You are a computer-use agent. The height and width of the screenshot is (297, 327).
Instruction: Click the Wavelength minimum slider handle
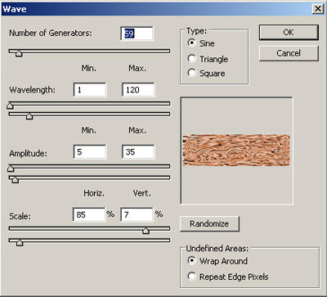click(10, 106)
